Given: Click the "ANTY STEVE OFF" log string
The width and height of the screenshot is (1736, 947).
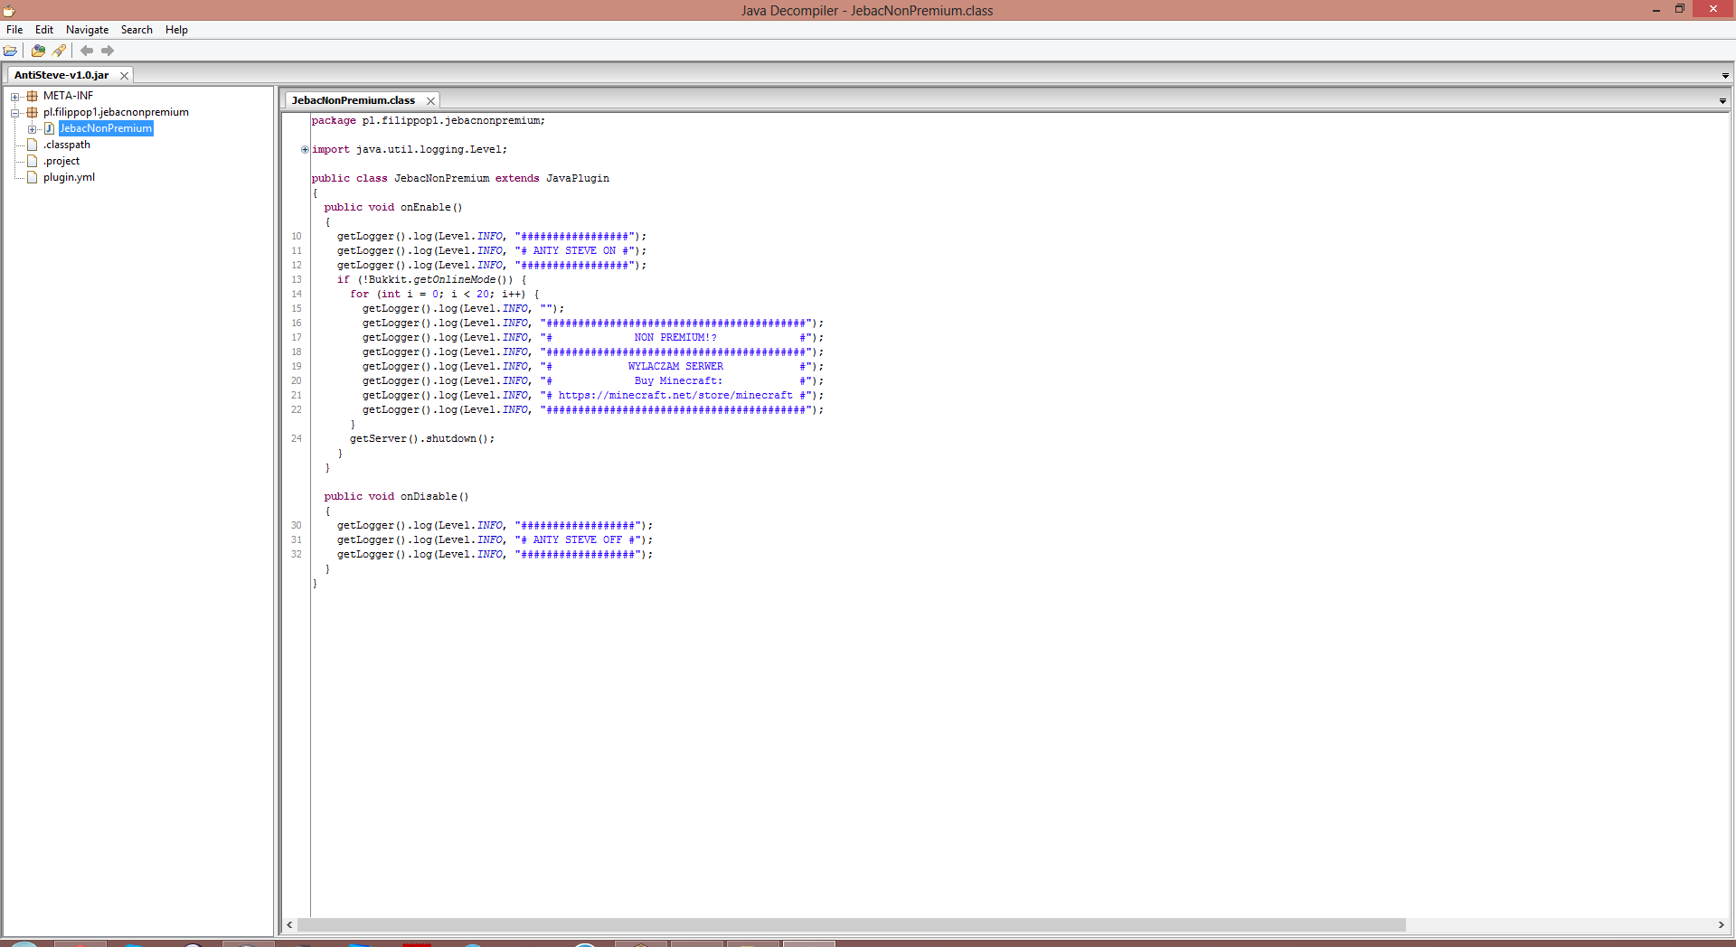Looking at the screenshot, I should [578, 540].
